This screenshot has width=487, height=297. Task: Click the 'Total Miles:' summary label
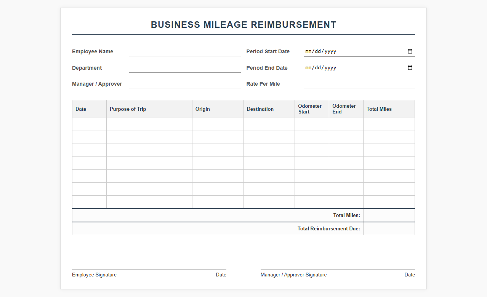point(346,216)
